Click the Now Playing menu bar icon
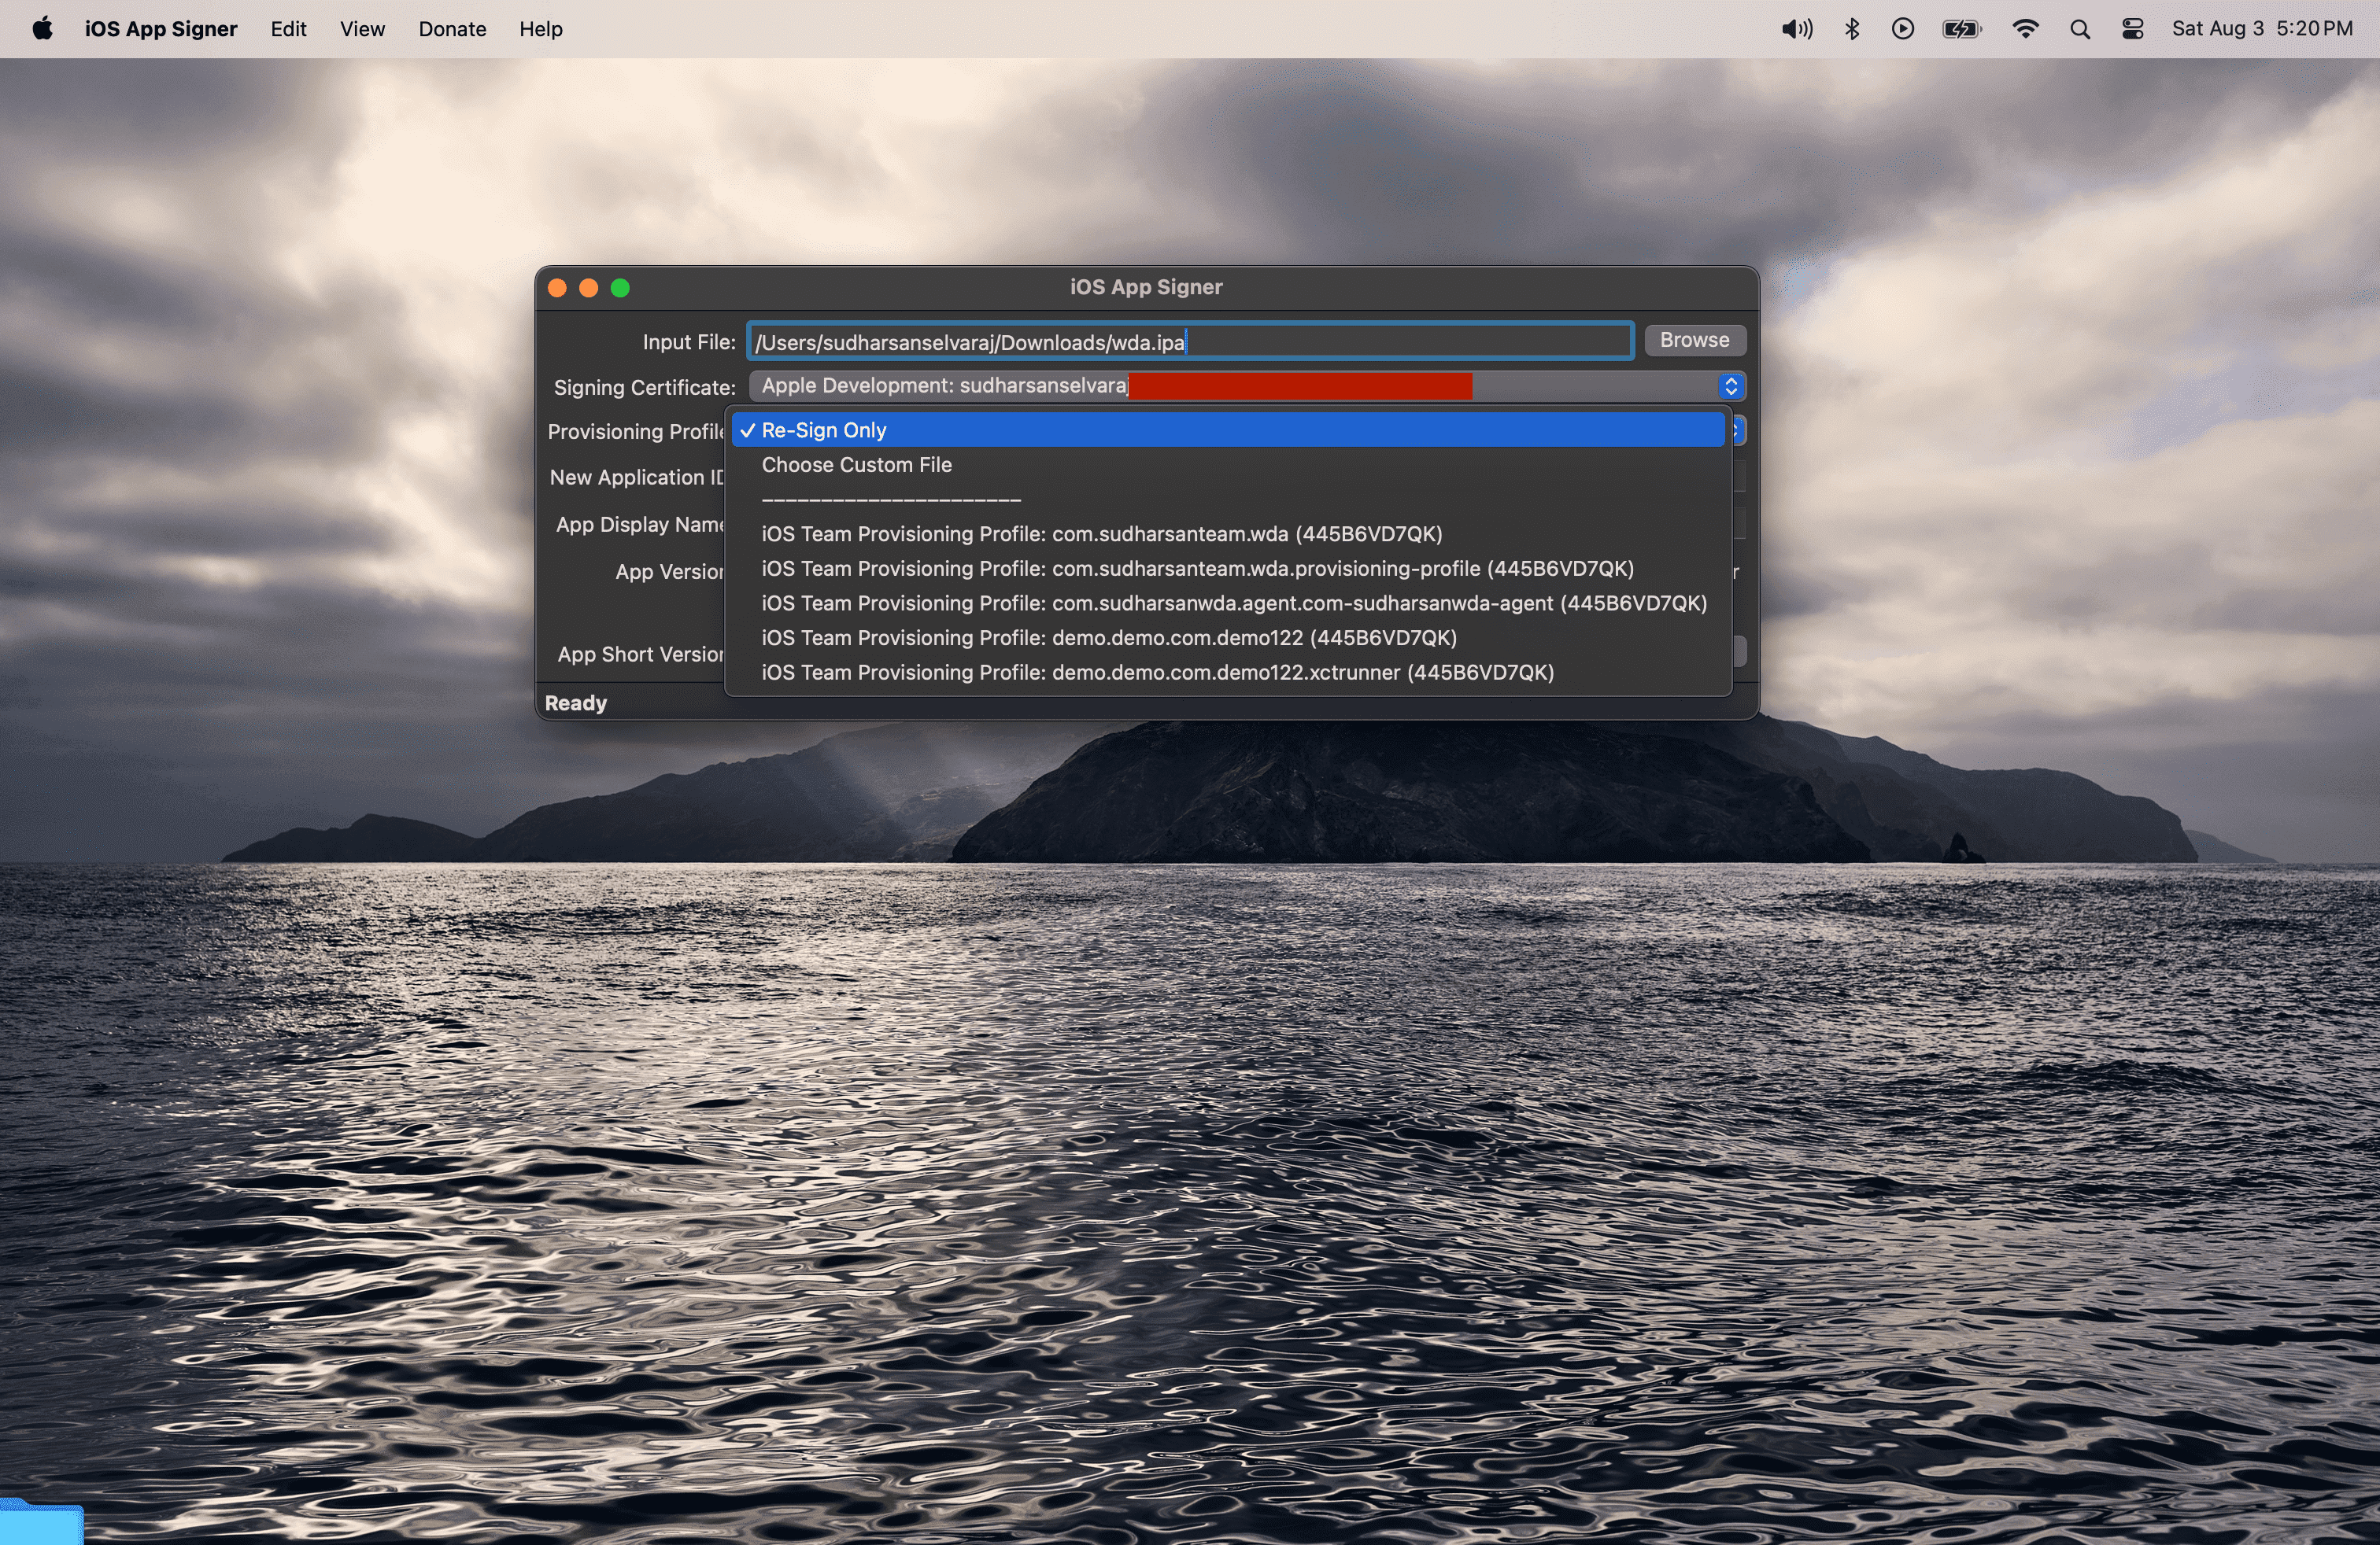 pos(1902,28)
